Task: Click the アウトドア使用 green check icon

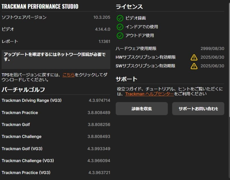Action: 120,35
